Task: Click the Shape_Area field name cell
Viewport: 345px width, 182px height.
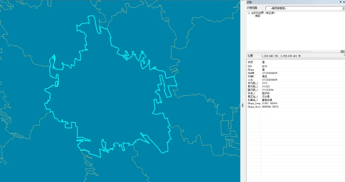Action: coord(254,107)
